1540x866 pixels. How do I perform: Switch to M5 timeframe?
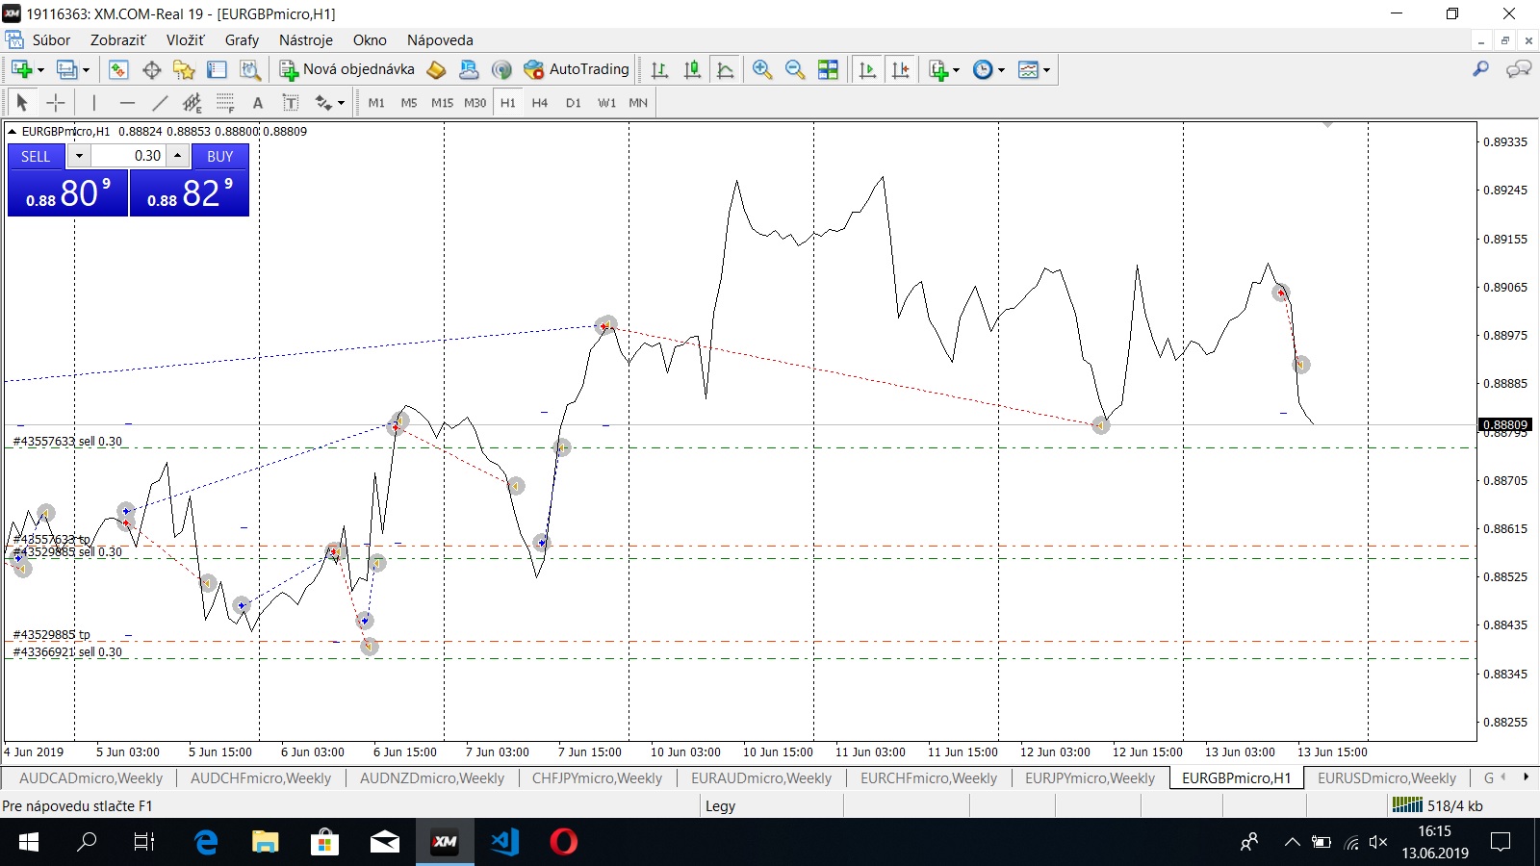tap(409, 102)
